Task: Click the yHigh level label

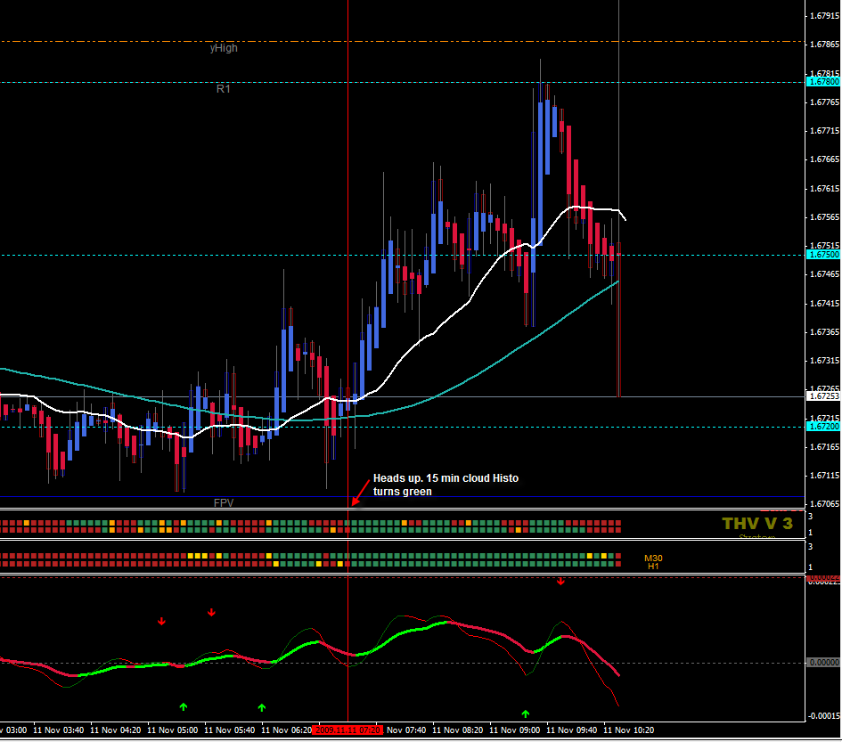Action: [224, 48]
